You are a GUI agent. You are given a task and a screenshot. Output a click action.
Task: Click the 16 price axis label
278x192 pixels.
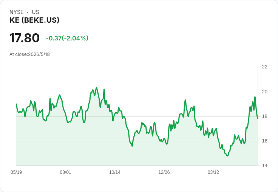coord(264,141)
